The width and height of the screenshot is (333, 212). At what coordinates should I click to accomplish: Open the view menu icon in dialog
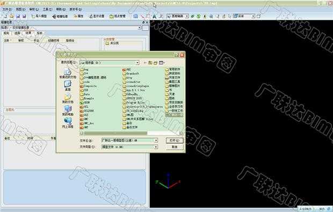point(162,63)
